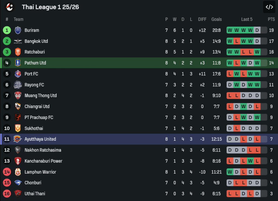
Task: Click the Chonburi shark club crest
Action: point(18,183)
